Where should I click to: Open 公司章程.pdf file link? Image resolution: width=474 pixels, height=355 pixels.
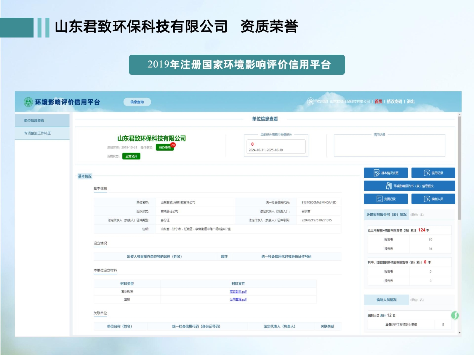(x=238, y=299)
